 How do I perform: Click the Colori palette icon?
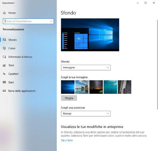coord(4,48)
